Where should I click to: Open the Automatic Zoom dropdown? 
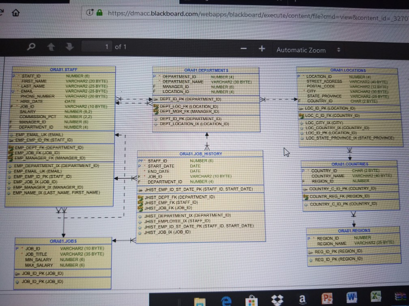[309, 50]
